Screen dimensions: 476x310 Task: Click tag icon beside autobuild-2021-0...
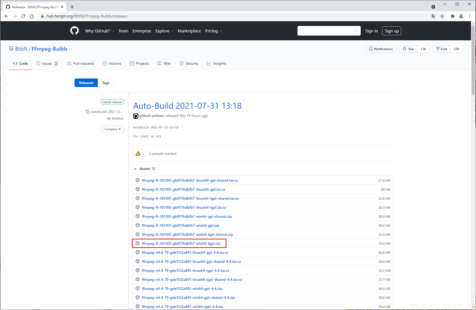pos(88,112)
